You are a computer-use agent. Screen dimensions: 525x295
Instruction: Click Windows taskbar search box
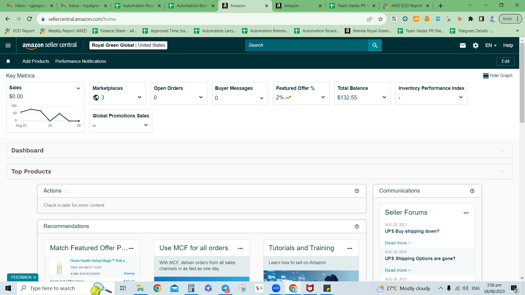coord(66,288)
